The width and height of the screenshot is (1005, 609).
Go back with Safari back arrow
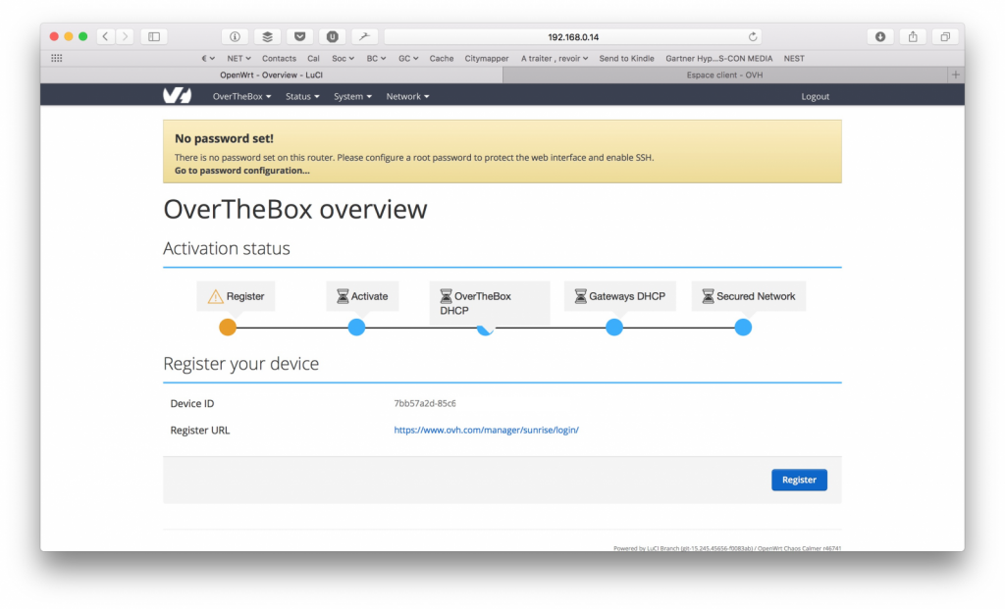106,36
